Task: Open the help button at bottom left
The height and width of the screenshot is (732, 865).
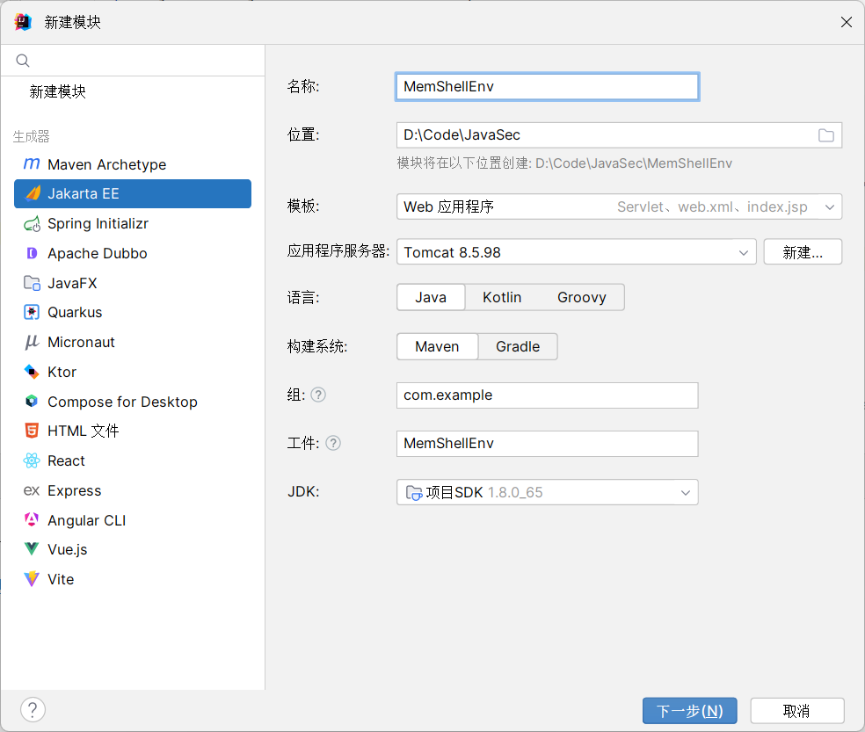Action: [x=33, y=709]
